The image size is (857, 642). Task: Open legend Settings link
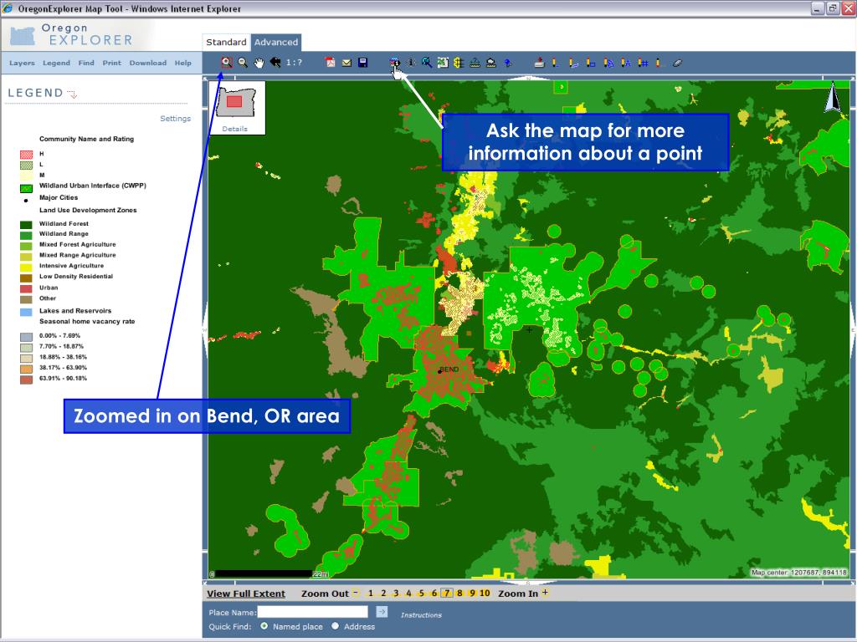coord(176,119)
